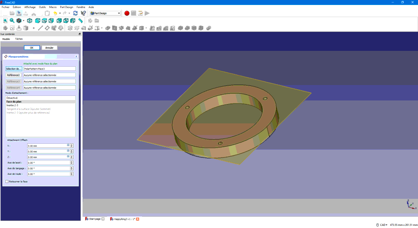The height and width of the screenshot is (228, 418).
Task: Click the Revolution tool icon
Action: coord(77,28)
